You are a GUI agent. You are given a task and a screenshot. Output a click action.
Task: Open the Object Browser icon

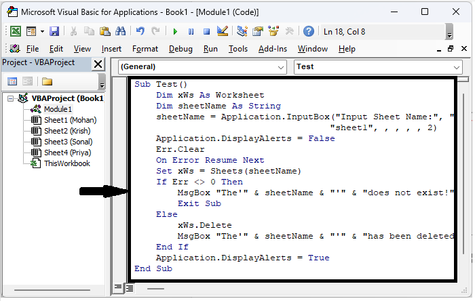click(x=273, y=31)
